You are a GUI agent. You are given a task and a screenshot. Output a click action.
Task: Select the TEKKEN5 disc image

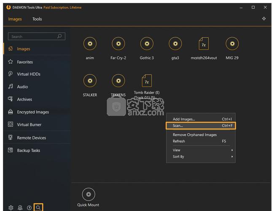(118, 81)
